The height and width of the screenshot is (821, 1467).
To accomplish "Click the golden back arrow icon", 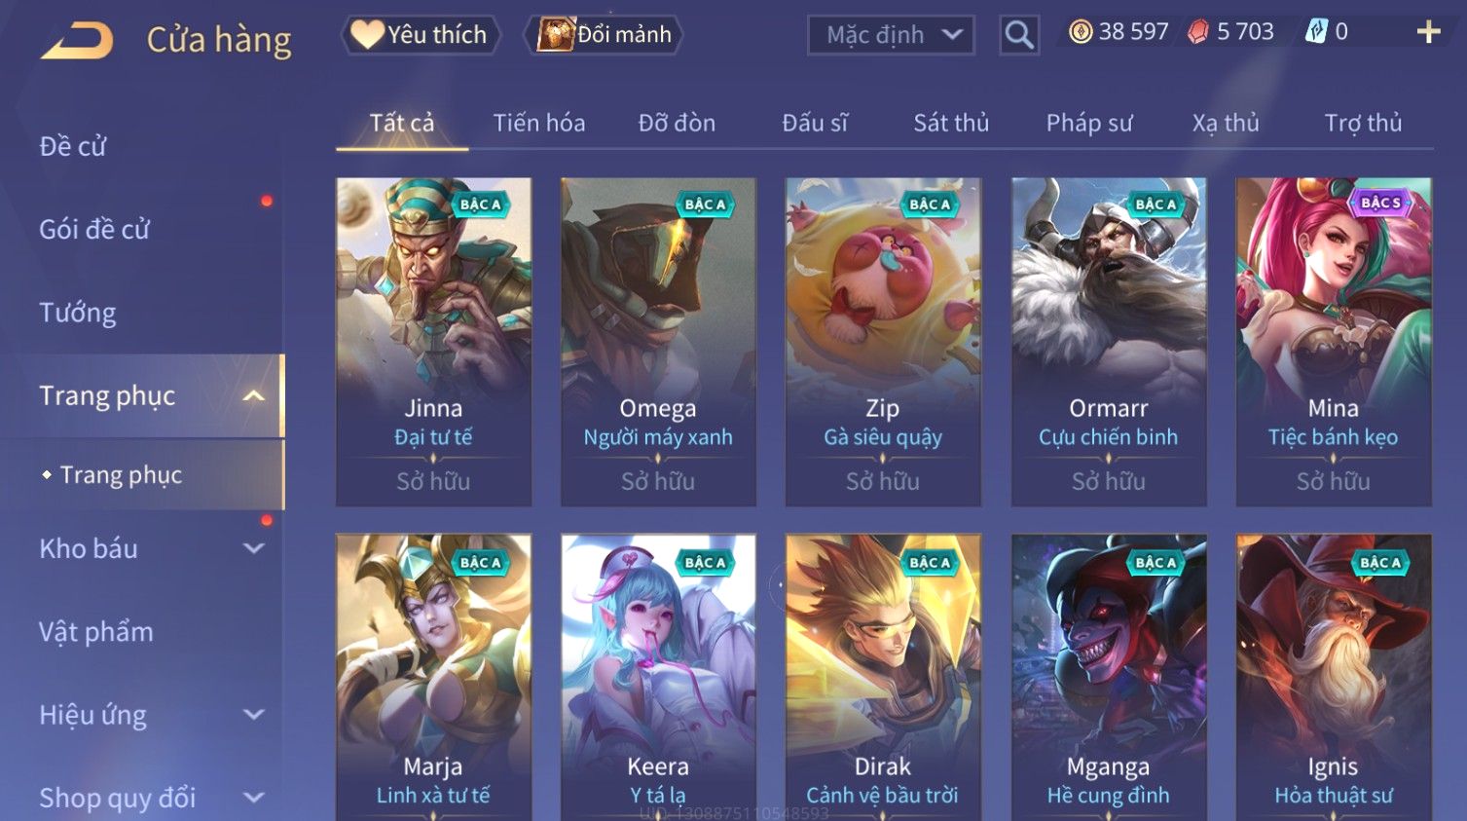I will (x=77, y=40).
